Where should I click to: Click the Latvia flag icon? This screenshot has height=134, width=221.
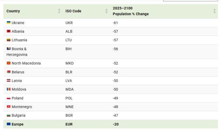coord(8,81)
